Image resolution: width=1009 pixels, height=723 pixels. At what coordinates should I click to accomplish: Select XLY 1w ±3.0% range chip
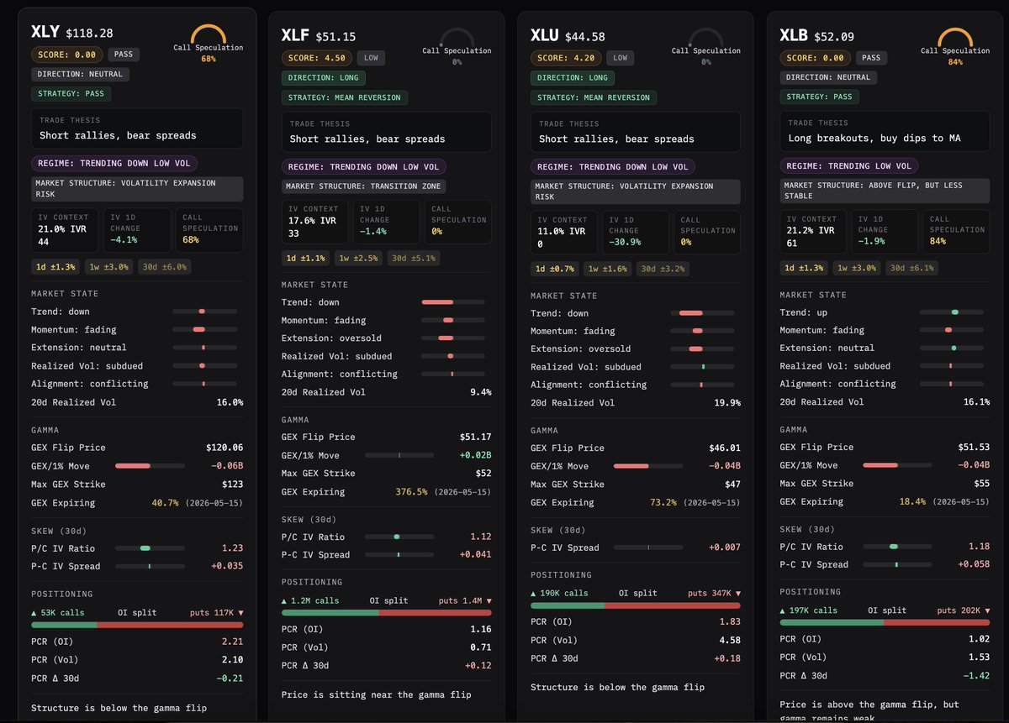[108, 266]
